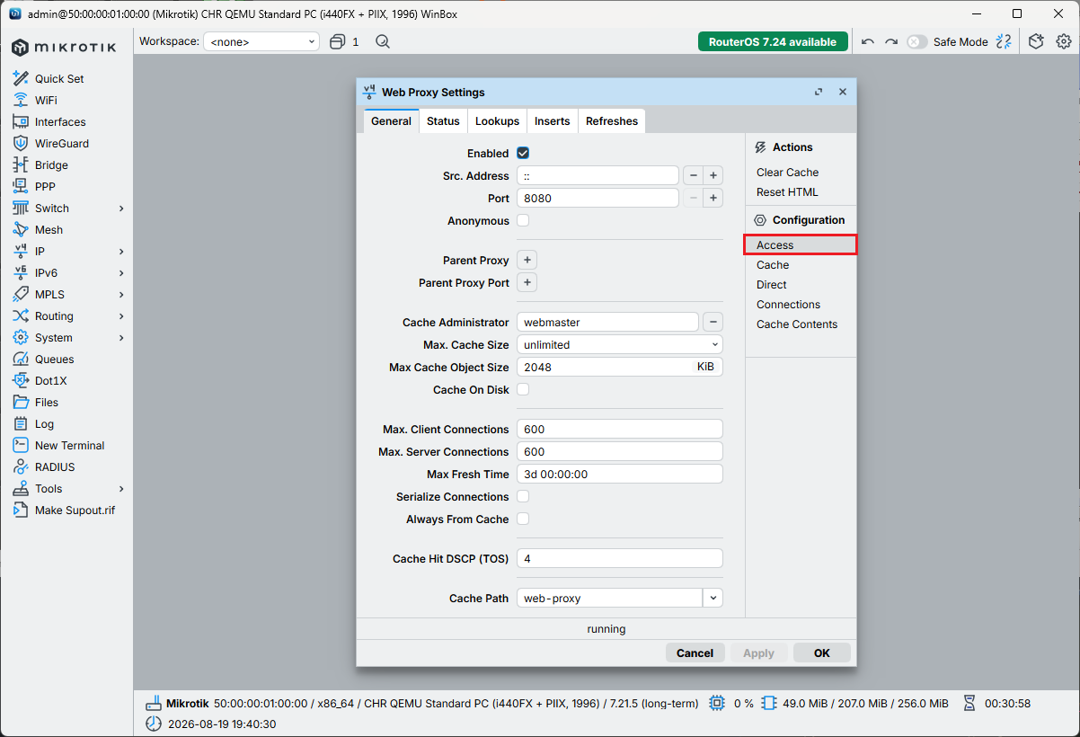Add a Parent Proxy Port value
The width and height of the screenshot is (1080, 737).
[x=527, y=283]
